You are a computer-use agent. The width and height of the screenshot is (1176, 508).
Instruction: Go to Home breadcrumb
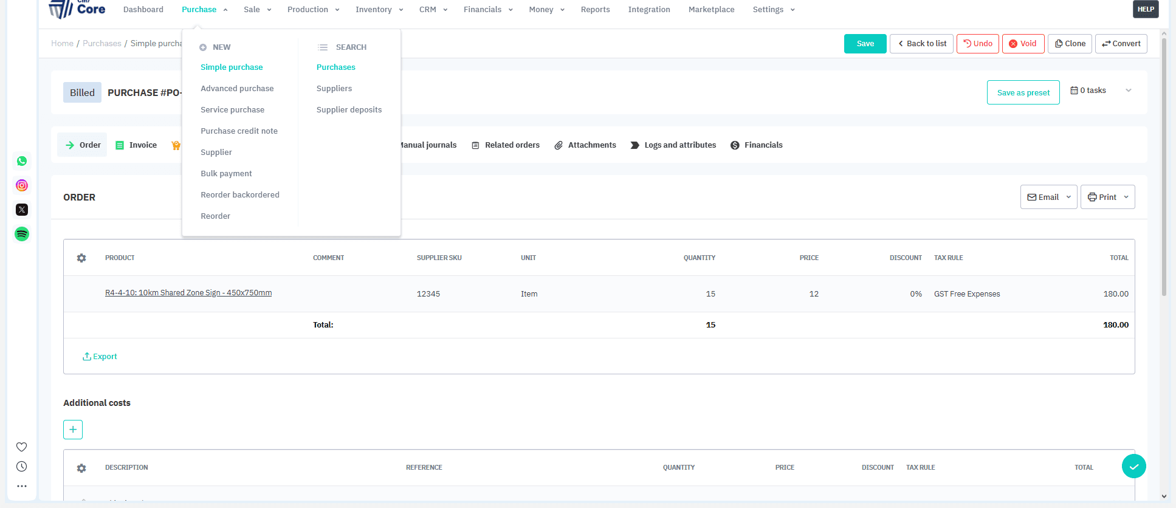pos(62,44)
